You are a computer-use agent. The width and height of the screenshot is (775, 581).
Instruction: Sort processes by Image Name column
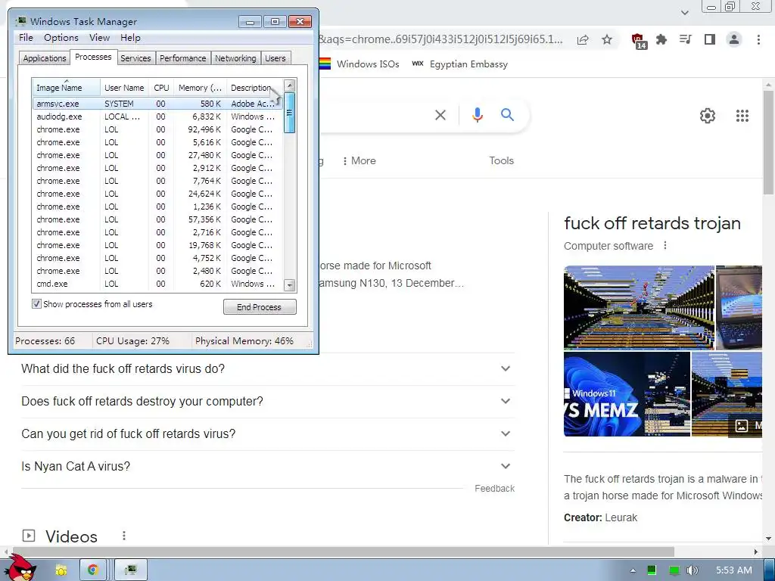(67, 87)
